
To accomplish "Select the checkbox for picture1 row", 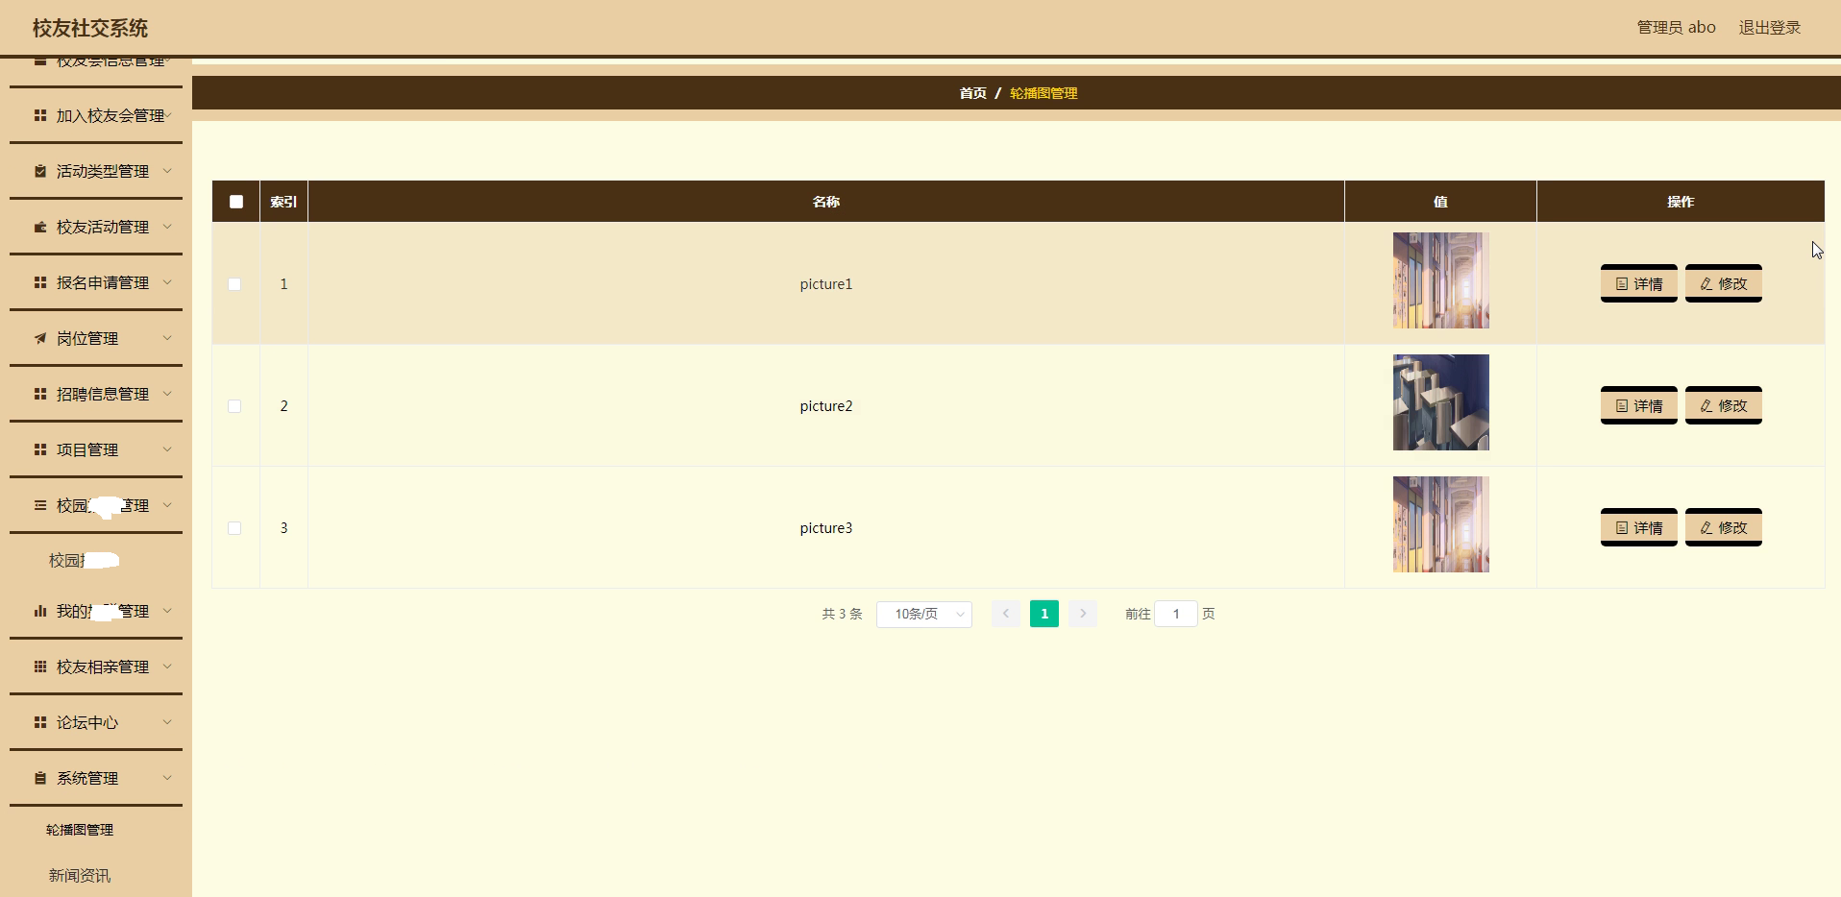I will coord(234,284).
